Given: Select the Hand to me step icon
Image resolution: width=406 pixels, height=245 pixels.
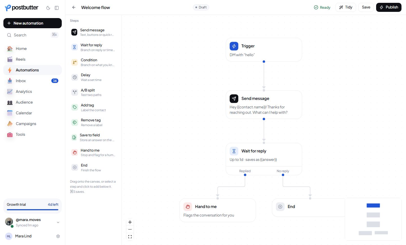Looking at the screenshot, I should point(74,152).
